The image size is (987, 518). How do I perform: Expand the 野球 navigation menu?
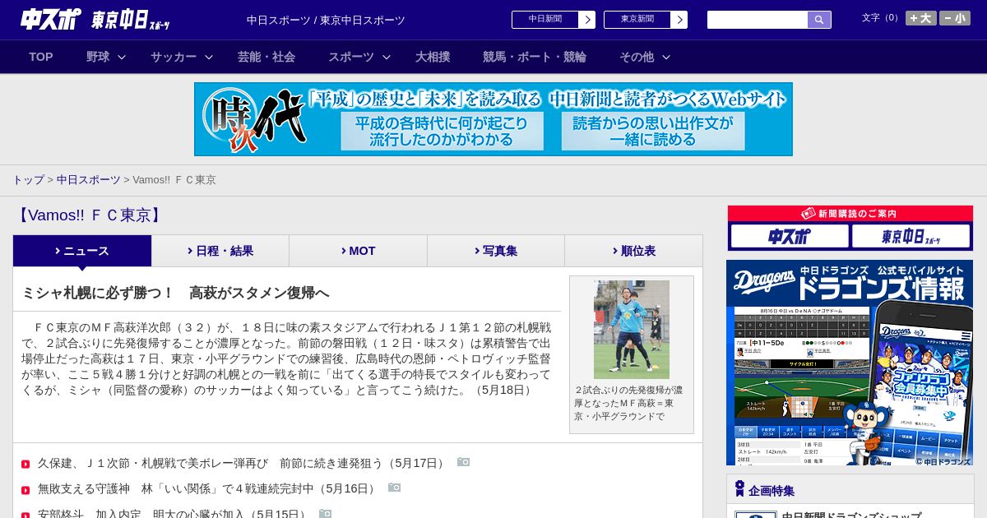[106, 57]
